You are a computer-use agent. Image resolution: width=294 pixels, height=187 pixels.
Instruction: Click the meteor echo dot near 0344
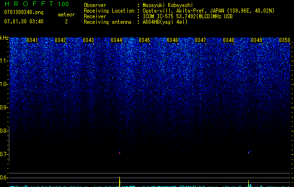[120, 153]
